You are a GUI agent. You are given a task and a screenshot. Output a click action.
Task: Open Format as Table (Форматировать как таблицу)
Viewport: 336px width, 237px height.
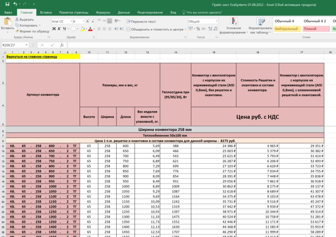(x=260, y=26)
